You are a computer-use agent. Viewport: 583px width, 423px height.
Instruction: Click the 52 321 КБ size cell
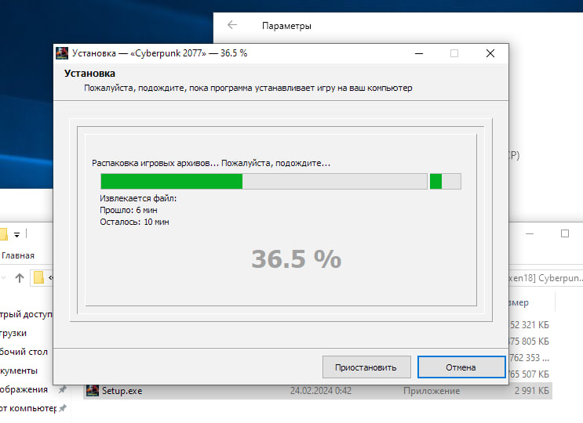(530, 325)
